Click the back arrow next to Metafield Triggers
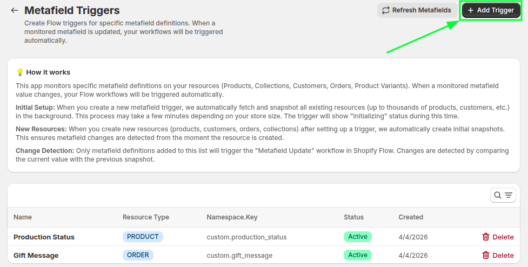528x267 pixels. pos(15,10)
